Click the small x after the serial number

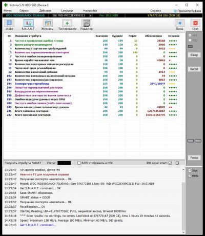point(91,15)
